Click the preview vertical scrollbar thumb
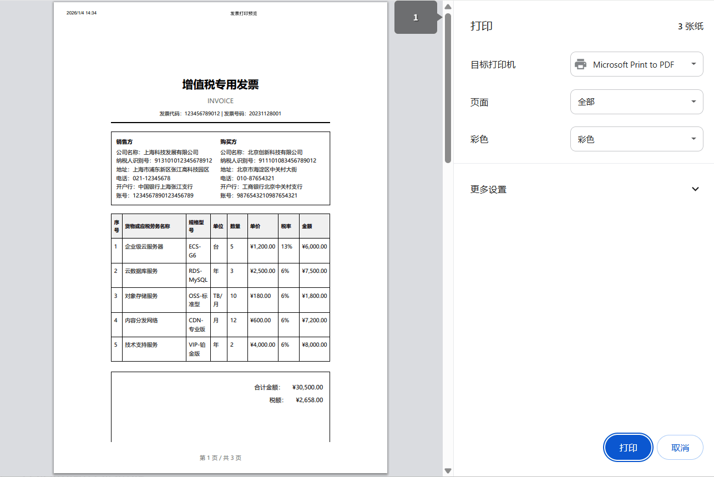 [448, 88]
